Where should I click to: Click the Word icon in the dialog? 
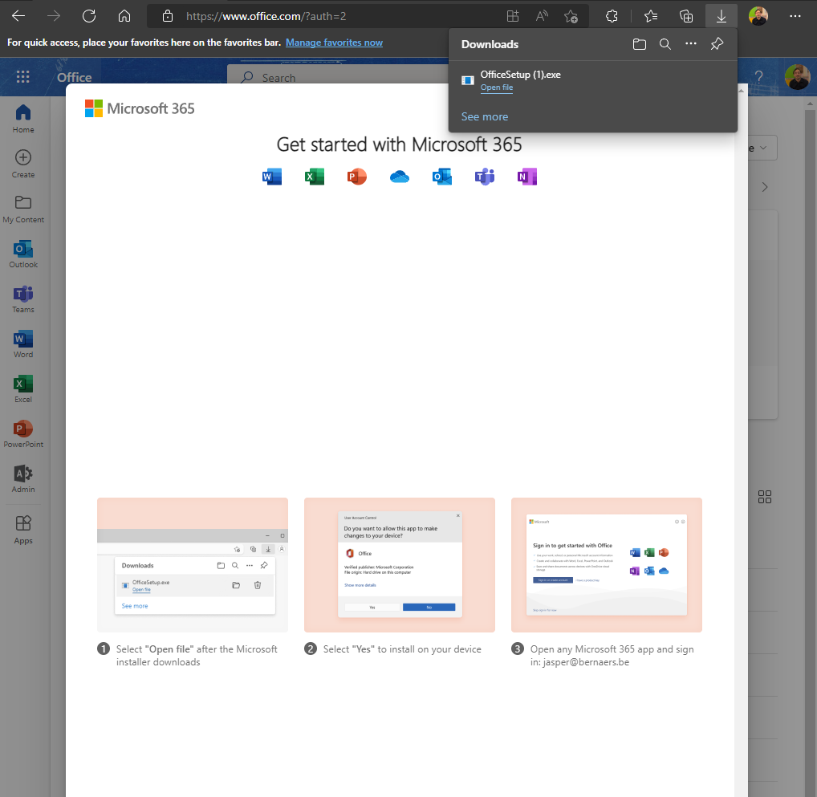coord(272,177)
